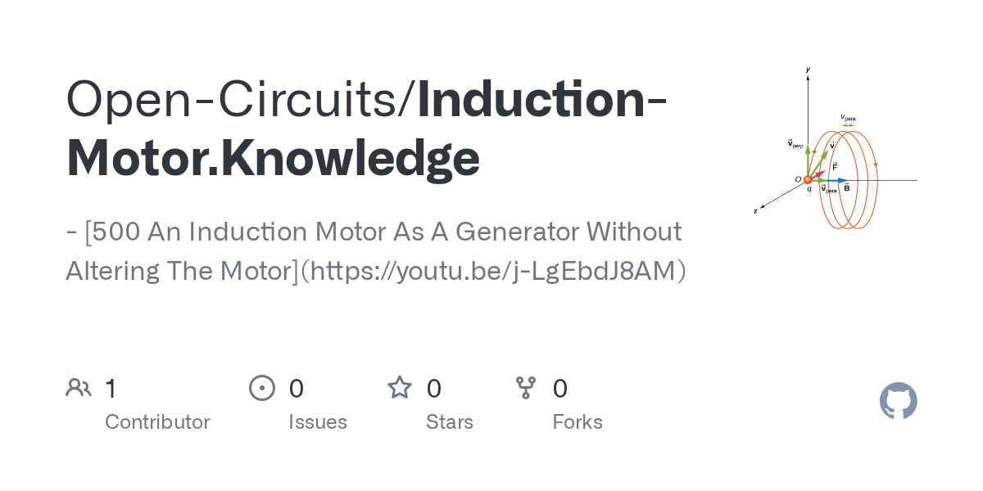
Task: Click the Forks branch icon
Action: tap(526, 388)
